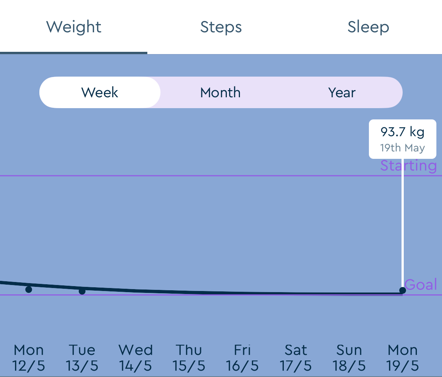442x377 pixels.
Task: Select the Month time range
Action: (220, 92)
